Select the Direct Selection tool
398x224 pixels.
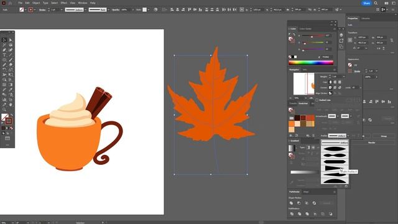click(11, 40)
